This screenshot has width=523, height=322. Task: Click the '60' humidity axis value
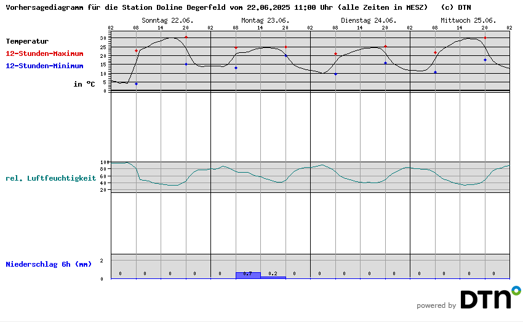(x=103, y=176)
